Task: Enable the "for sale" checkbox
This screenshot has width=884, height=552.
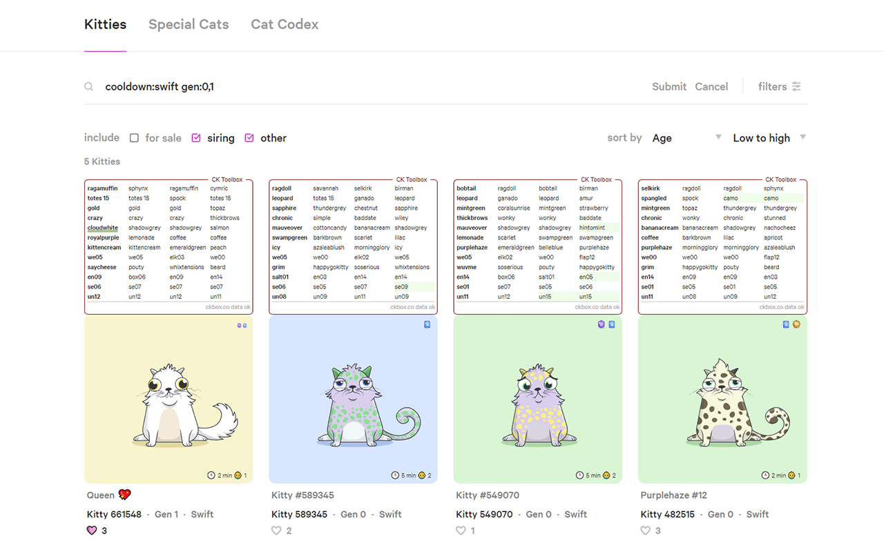Action: (x=134, y=138)
